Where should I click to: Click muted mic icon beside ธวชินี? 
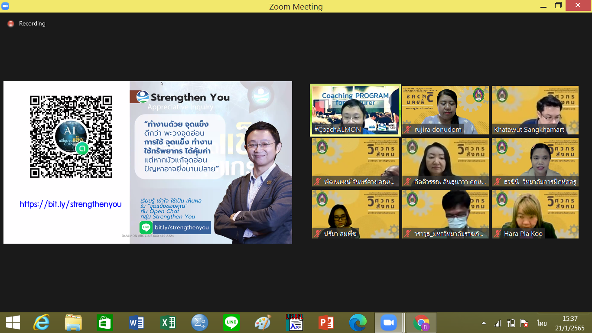(x=498, y=181)
